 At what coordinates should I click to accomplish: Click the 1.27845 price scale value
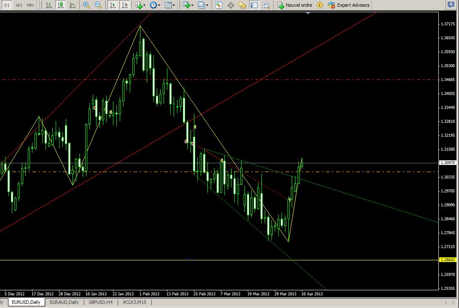pos(448,232)
